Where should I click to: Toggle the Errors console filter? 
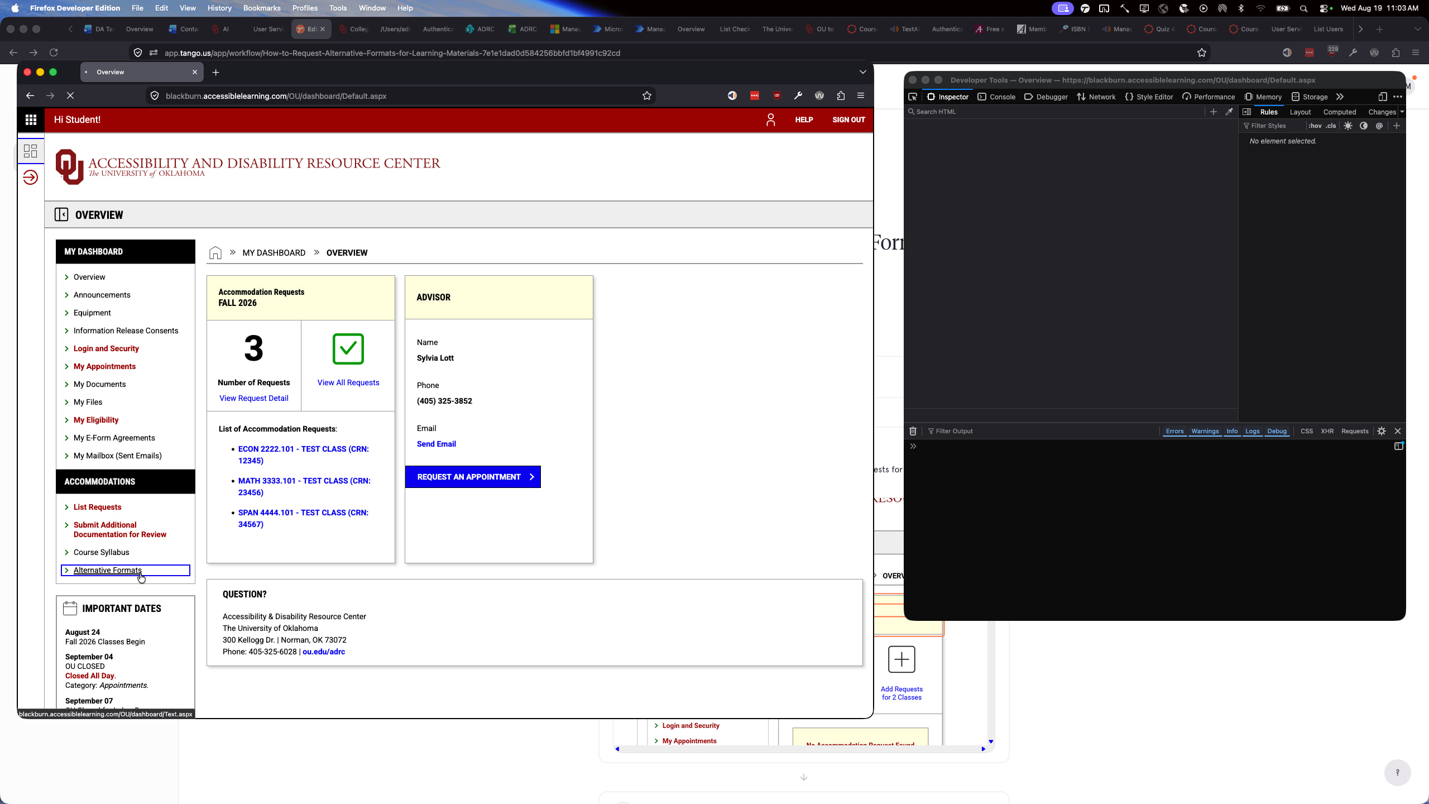1174,431
